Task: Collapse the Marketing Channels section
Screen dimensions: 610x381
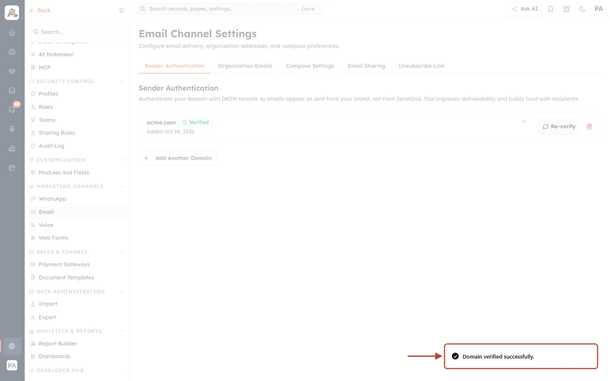Action: (x=122, y=186)
